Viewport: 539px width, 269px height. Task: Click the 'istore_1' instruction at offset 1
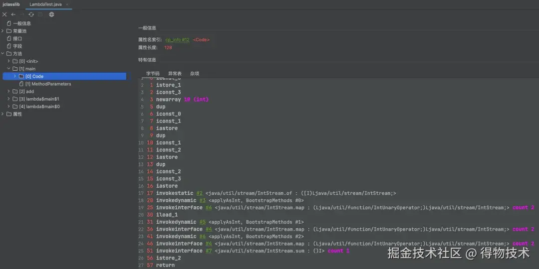[169, 85]
